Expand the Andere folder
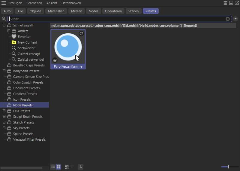This screenshot has width=240, height=171. (x=9, y=31)
